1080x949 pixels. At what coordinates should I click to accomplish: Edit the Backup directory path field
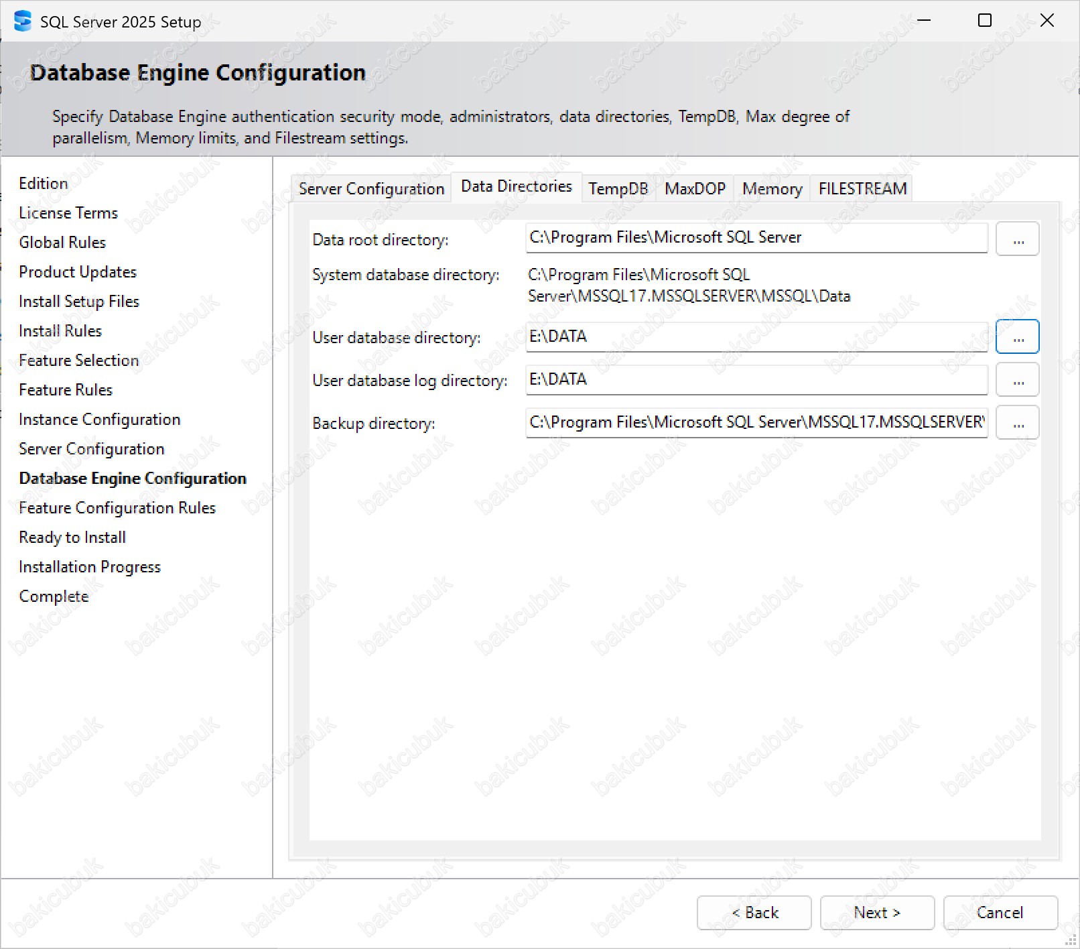coord(756,422)
